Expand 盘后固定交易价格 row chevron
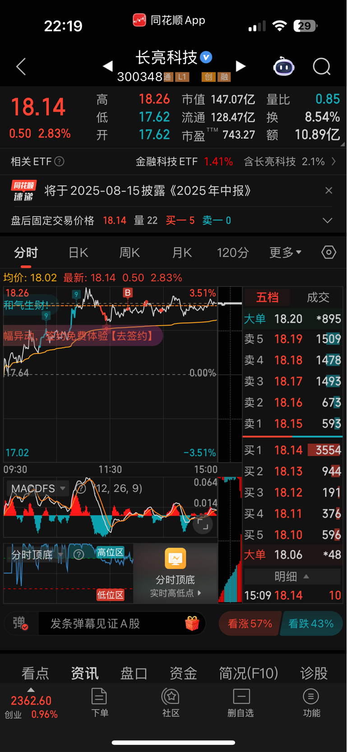The image size is (347, 752). click(x=328, y=220)
